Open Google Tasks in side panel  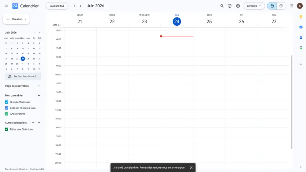(301, 27)
